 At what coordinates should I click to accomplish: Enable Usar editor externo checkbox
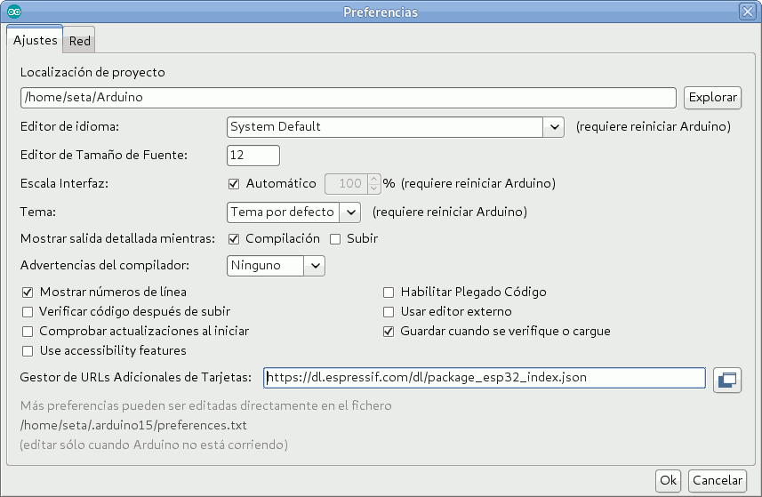389,312
